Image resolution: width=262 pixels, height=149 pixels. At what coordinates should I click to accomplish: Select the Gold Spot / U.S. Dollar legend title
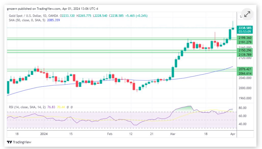(25, 15)
